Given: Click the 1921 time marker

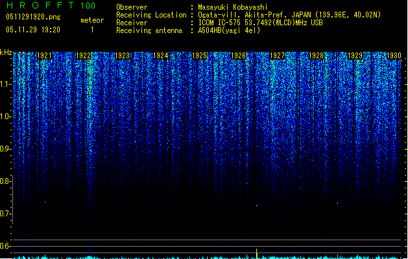Looking at the screenshot, I should [x=44, y=56].
